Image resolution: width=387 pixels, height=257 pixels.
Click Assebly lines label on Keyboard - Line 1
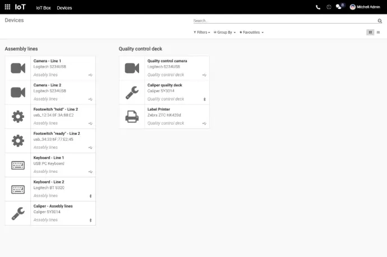(45, 172)
